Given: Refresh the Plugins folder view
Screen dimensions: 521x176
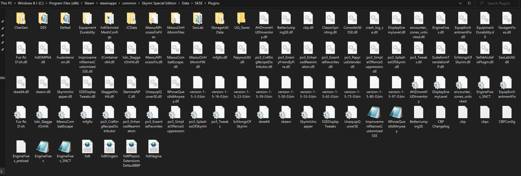Looking at the screenshot, I should point(469,3).
